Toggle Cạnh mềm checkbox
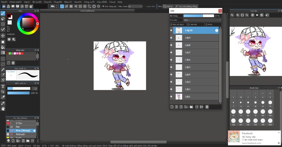The height and width of the screenshot is (147, 282). click(x=144, y=7)
